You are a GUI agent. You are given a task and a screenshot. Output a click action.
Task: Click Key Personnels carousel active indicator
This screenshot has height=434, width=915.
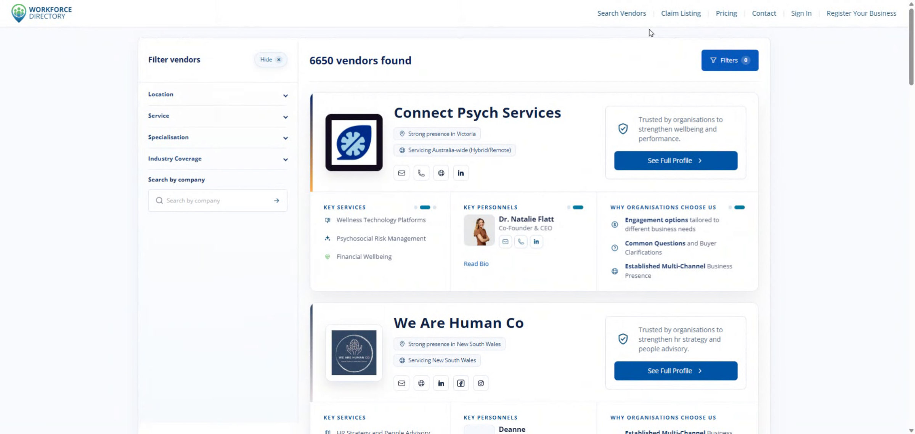578,207
